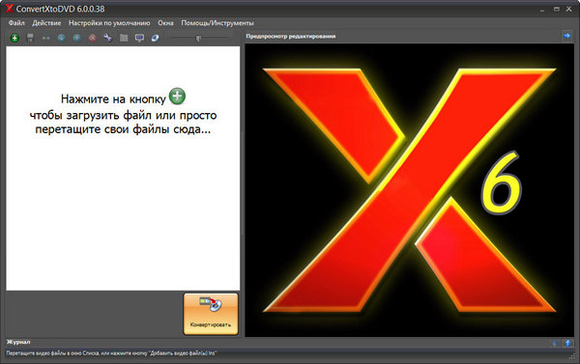The image size is (580, 364).
Task: Click the blue up arrow in Журнал bar
Action: (x=568, y=344)
